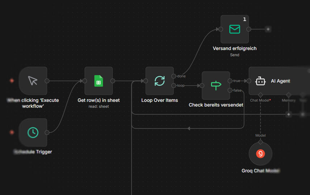
Task: Click the item count badge on Versand erfolgreich
Action: point(244,19)
